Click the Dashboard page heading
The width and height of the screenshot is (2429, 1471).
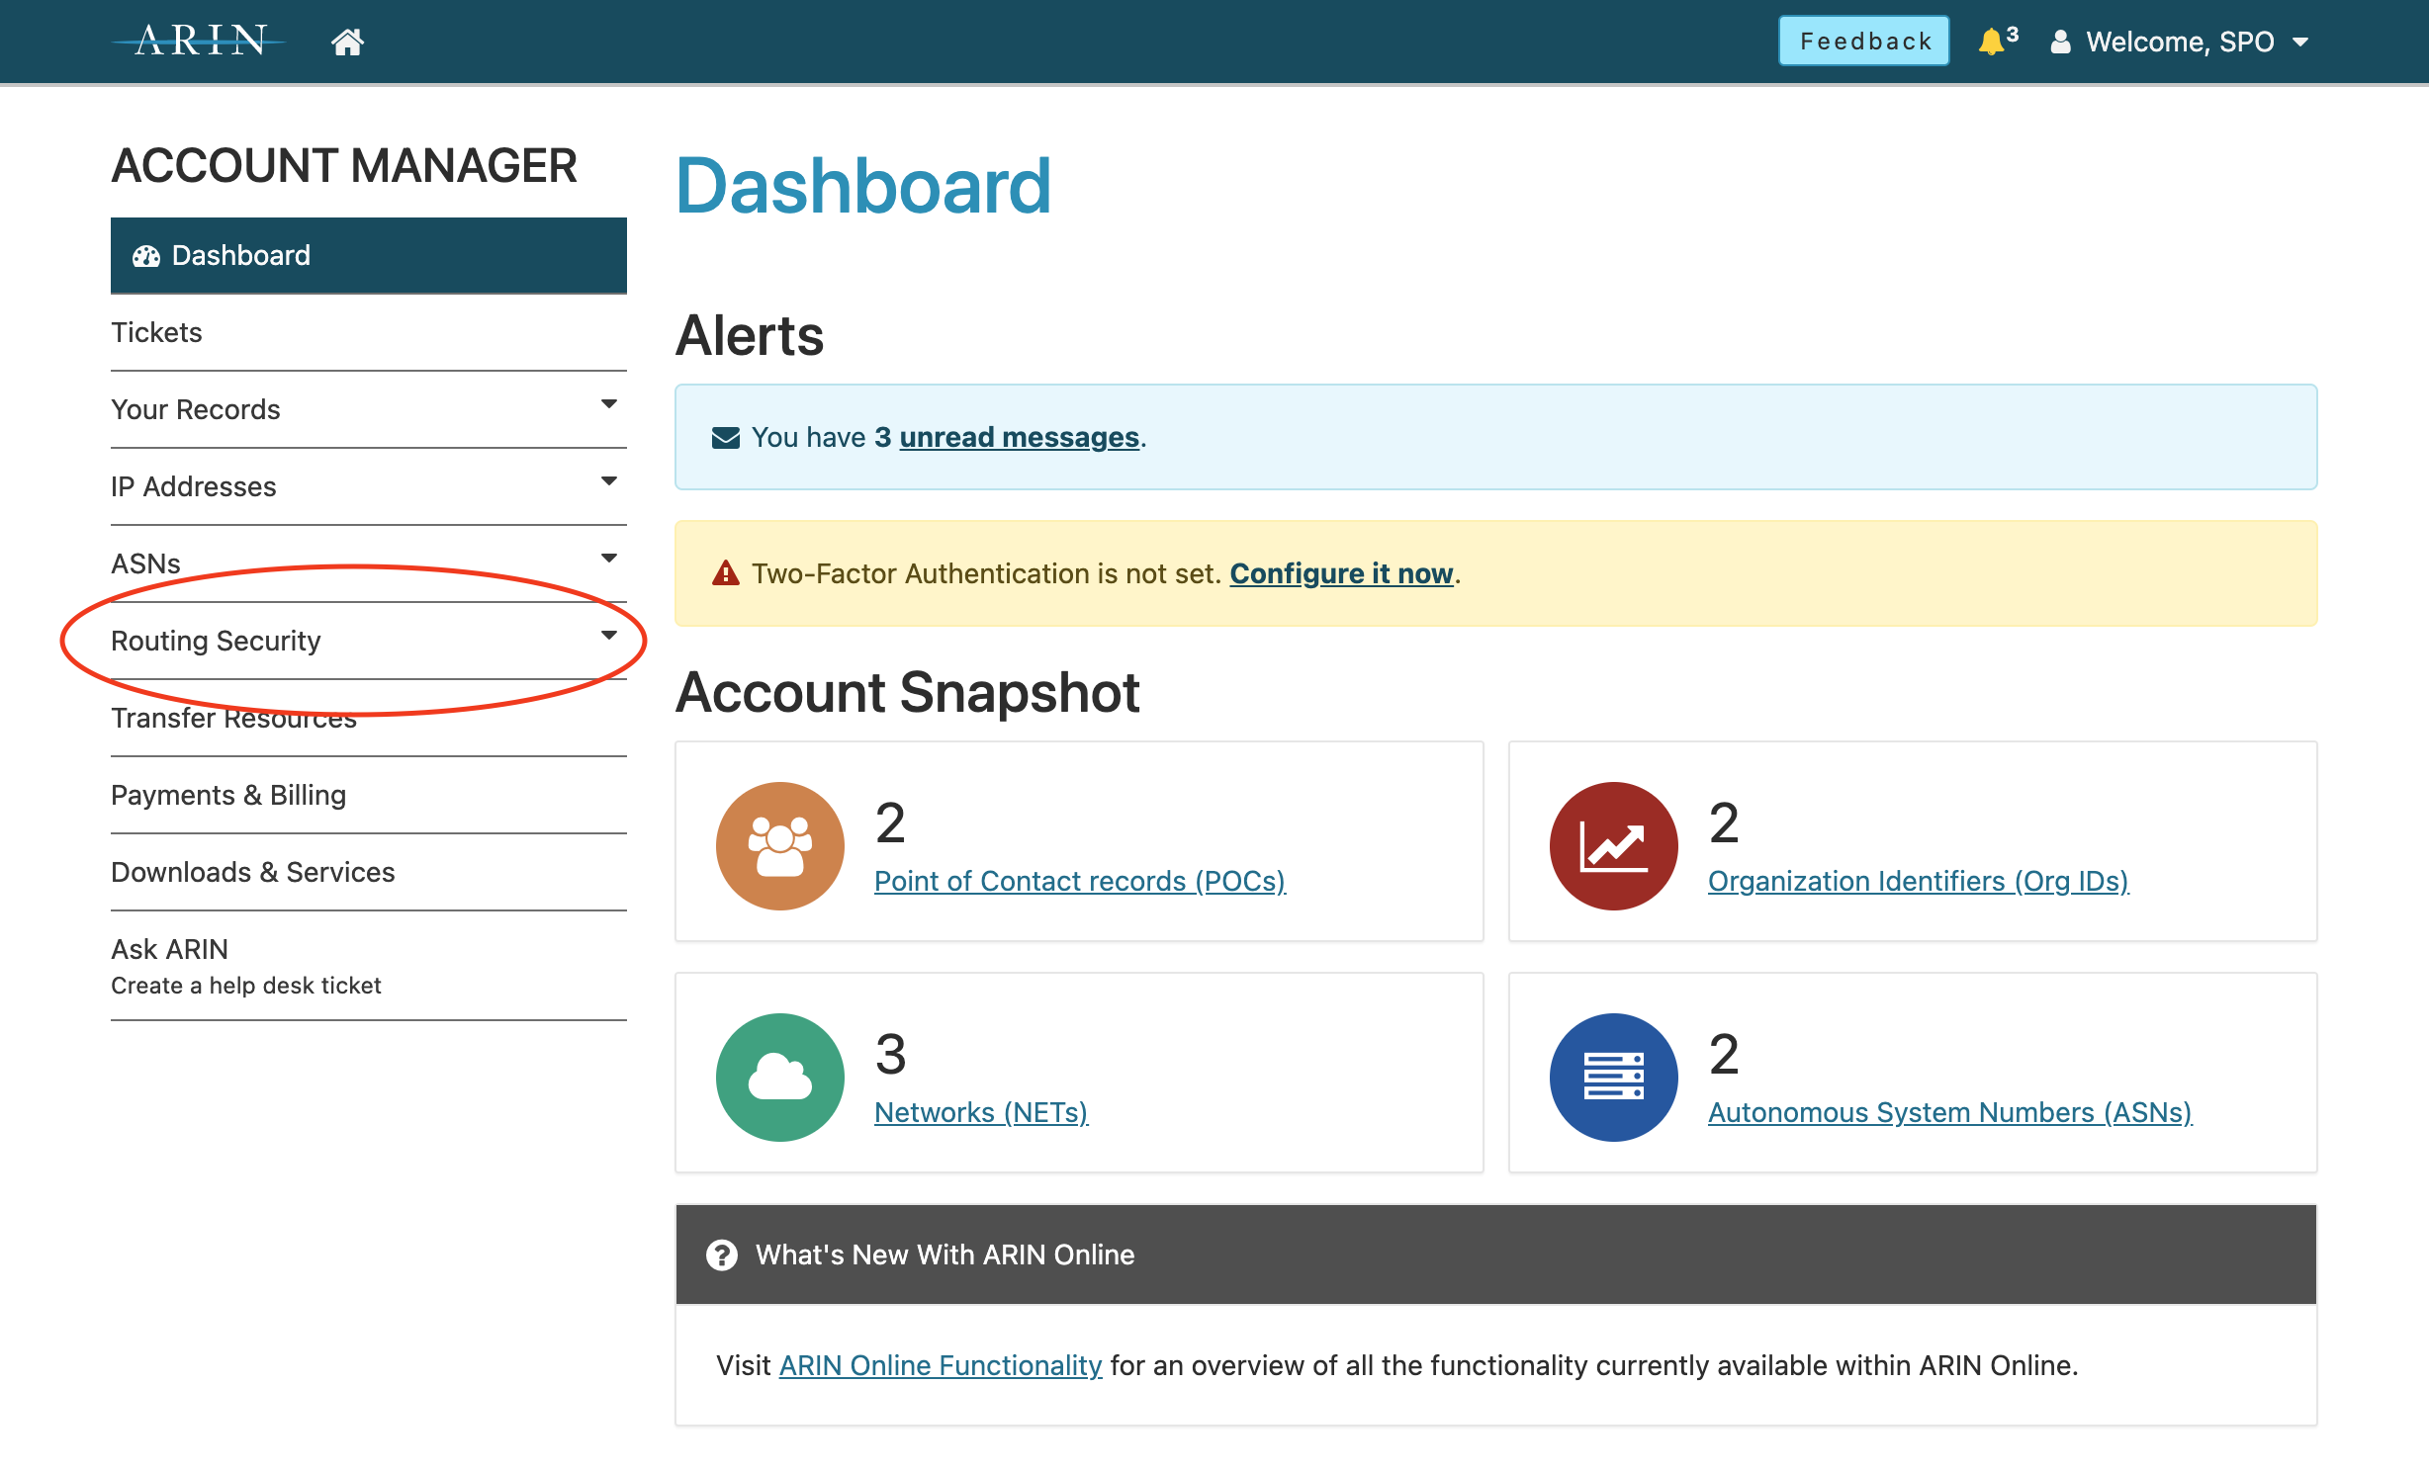click(x=863, y=186)
